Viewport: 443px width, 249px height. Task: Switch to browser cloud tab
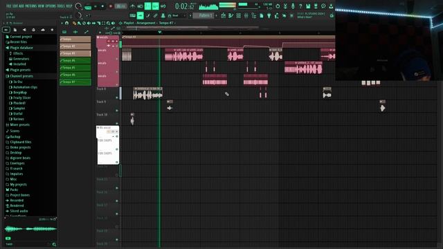[43, 30]
